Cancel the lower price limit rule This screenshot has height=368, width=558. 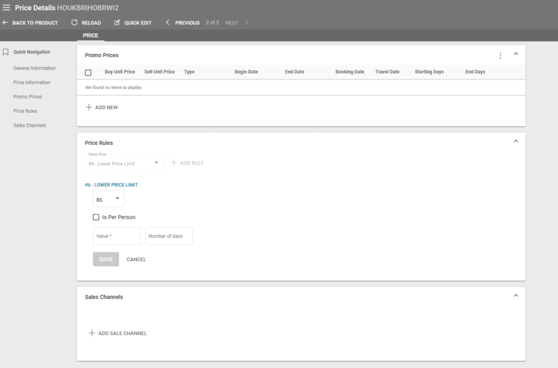pos(136,260)
